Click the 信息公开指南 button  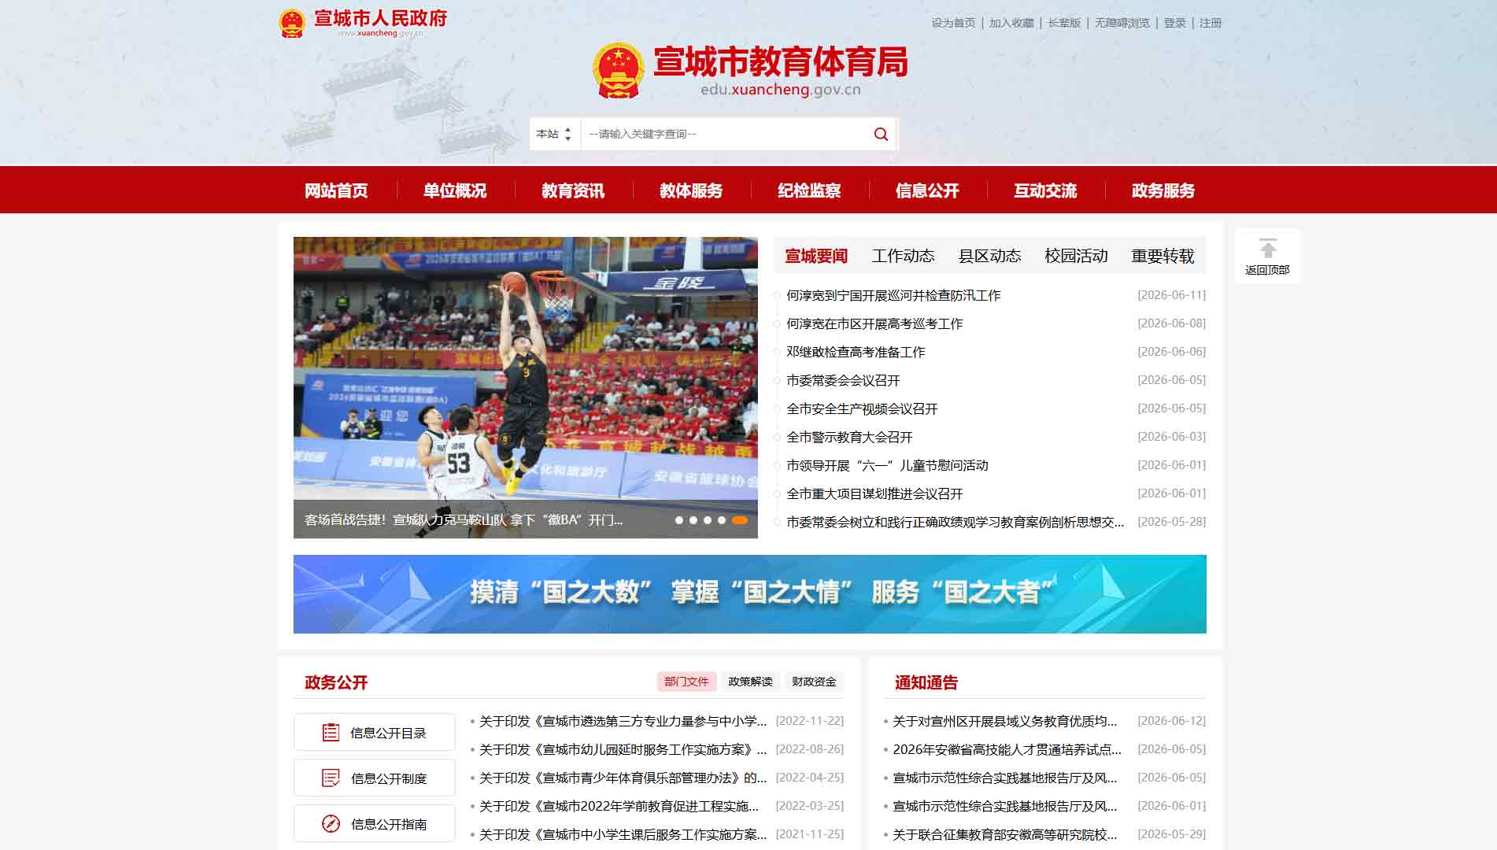tap(375, 823)
